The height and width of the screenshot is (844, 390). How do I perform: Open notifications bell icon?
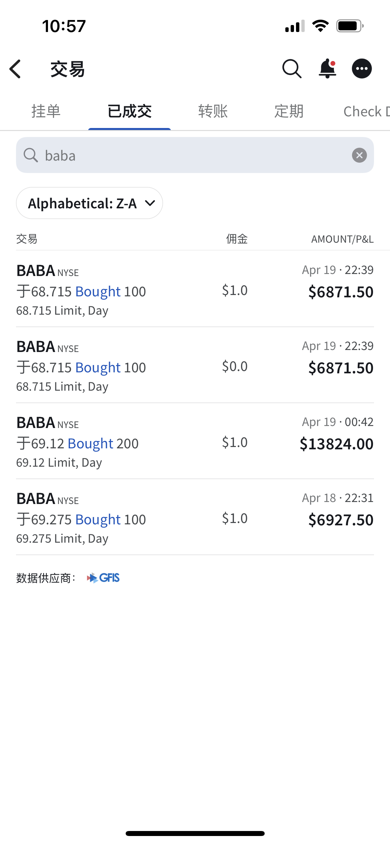click(327, 69)
